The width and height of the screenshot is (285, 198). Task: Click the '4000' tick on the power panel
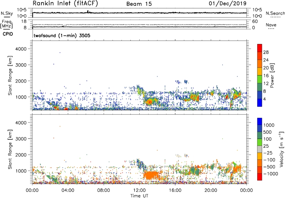pyautogui.click(x=21, y=49)
